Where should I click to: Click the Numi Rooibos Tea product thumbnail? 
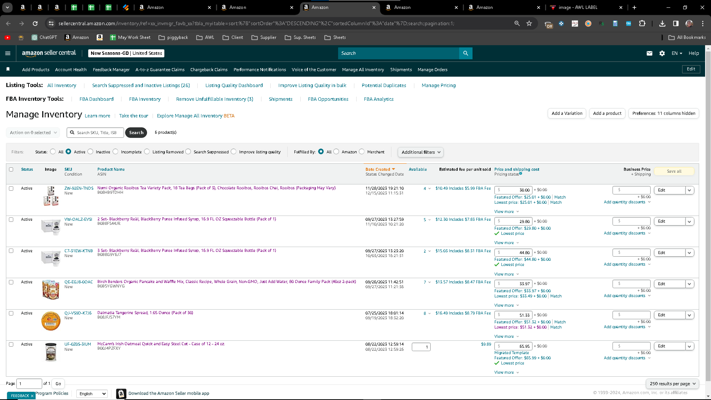coord(51,196)
